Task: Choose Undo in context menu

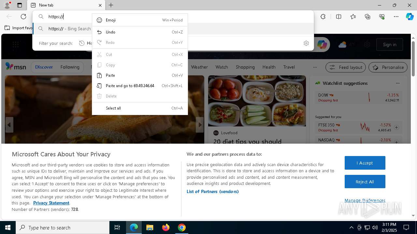Action: pos(140,32)
